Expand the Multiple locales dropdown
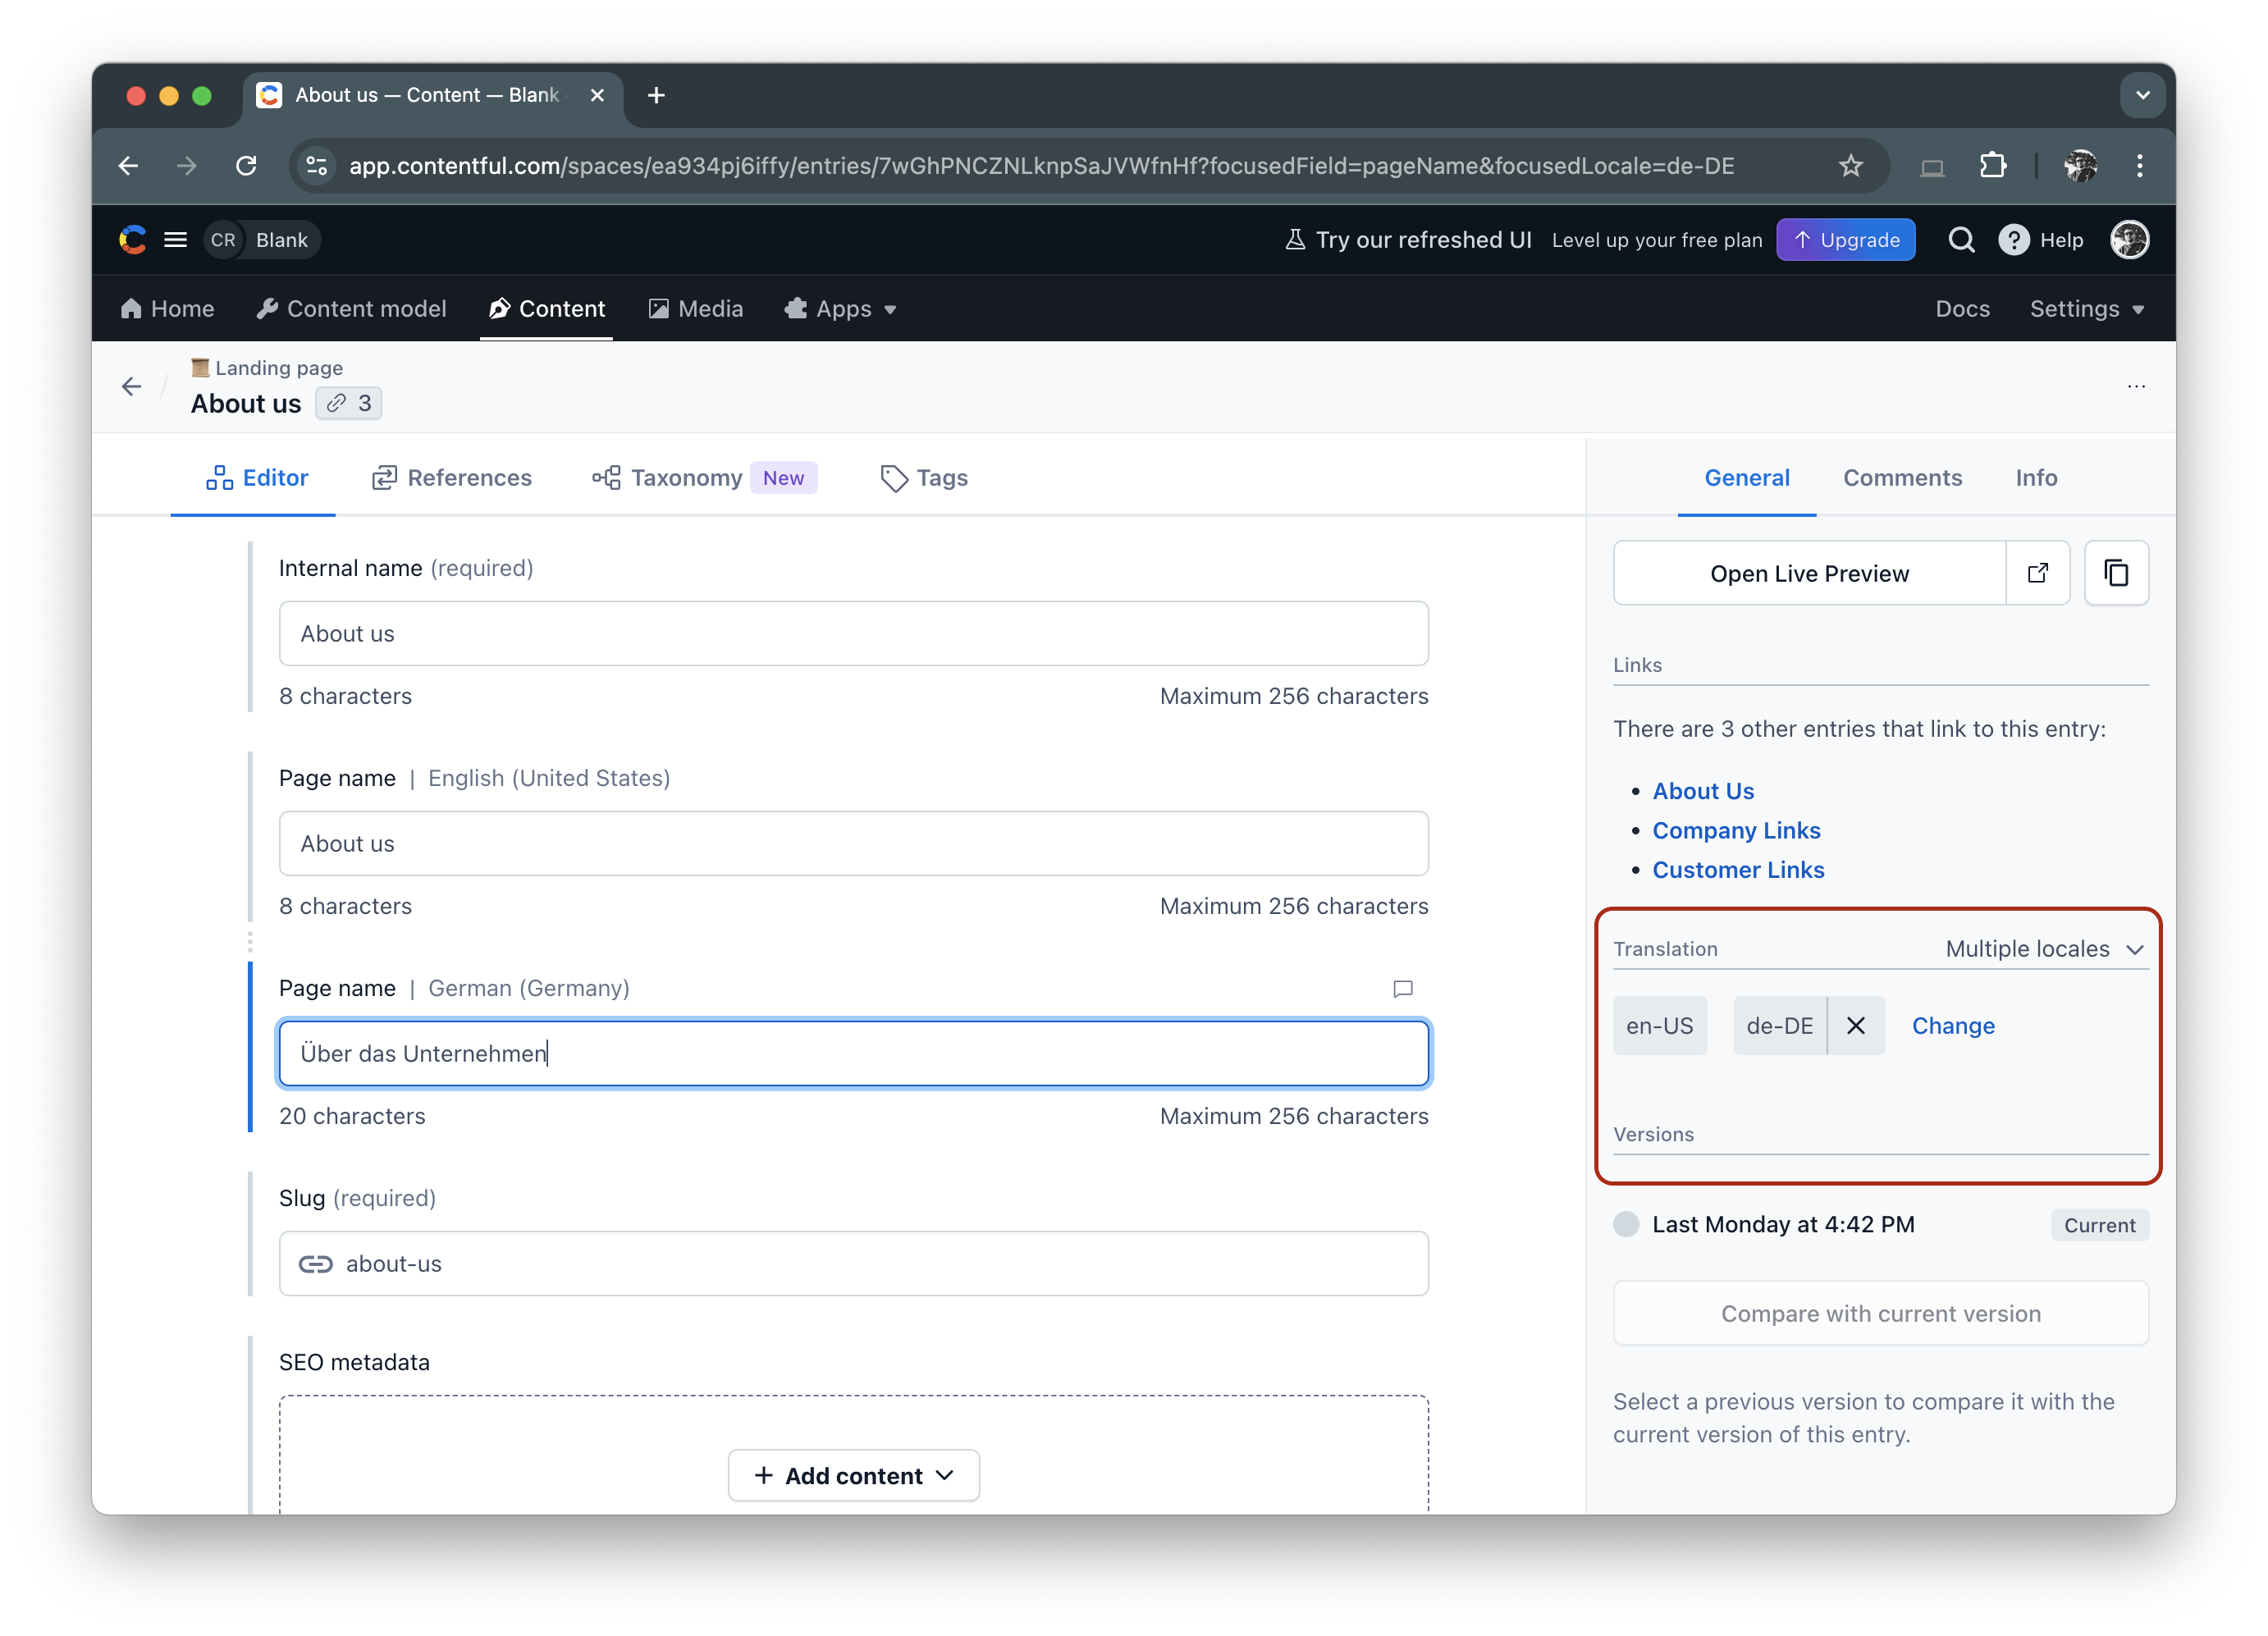The height and width of the screenshot is (1636, 2268). click(2044, 948)
